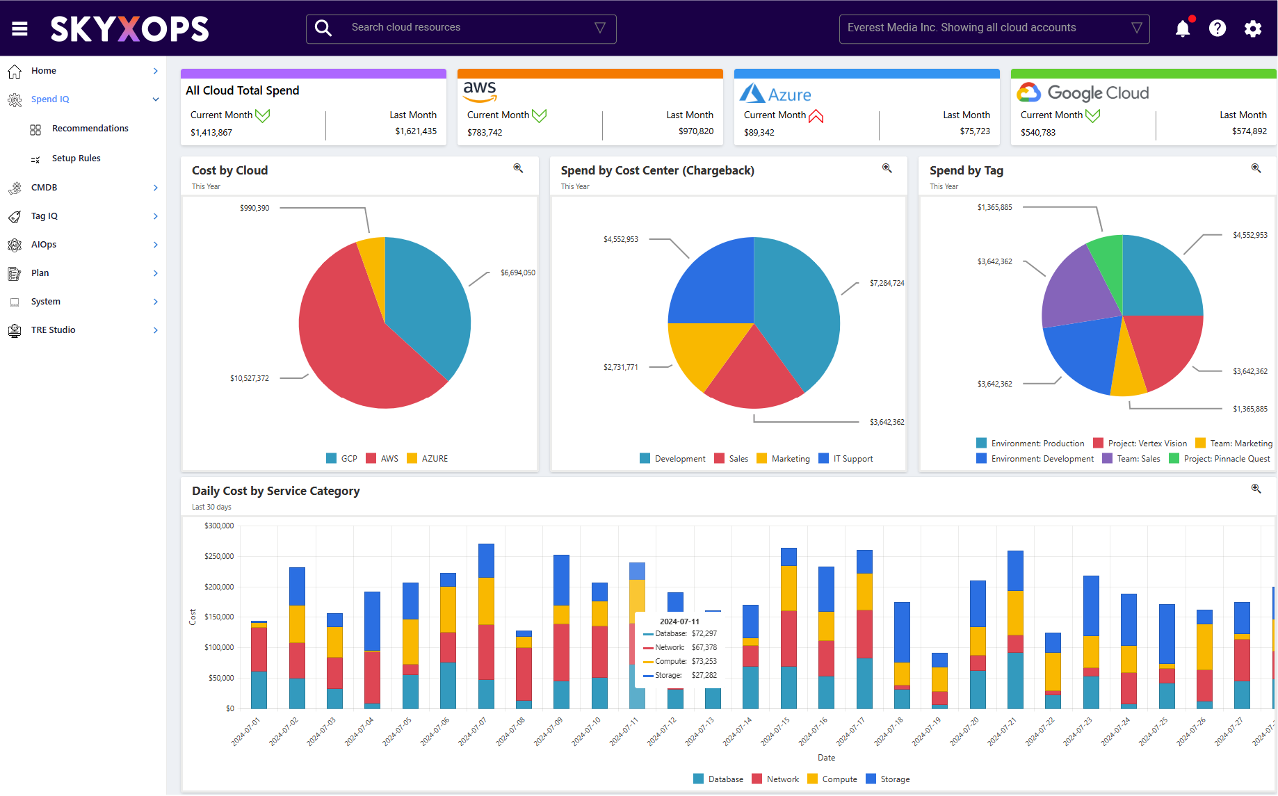Zoom into the Cost by Cloud chart
This screenshot has width=1278, height=796.
pos(518,168)
